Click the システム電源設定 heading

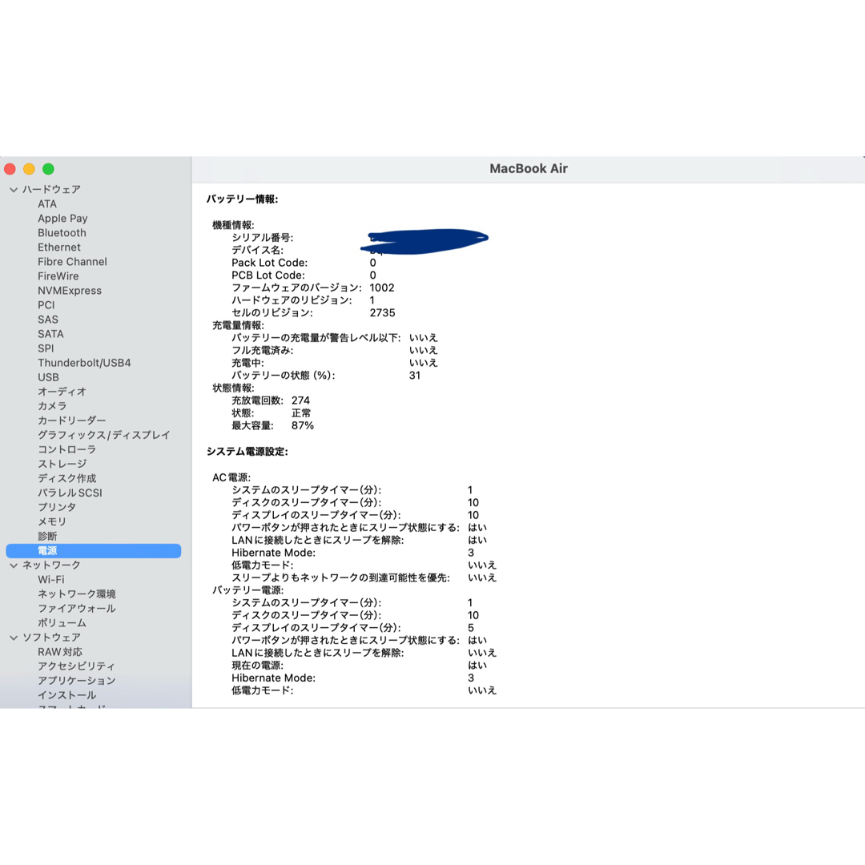pyautogui.click(x=247, y=452)
